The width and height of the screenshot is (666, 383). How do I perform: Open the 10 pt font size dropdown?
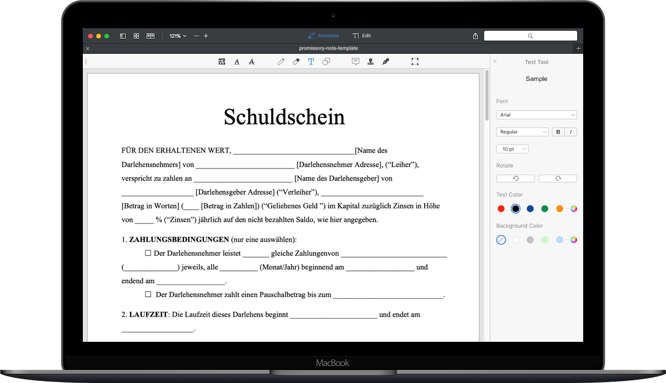(512, 149)
